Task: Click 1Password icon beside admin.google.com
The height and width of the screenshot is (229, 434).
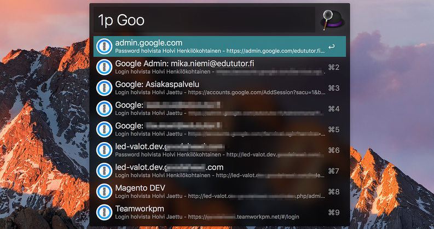Action: coord(105,46)
